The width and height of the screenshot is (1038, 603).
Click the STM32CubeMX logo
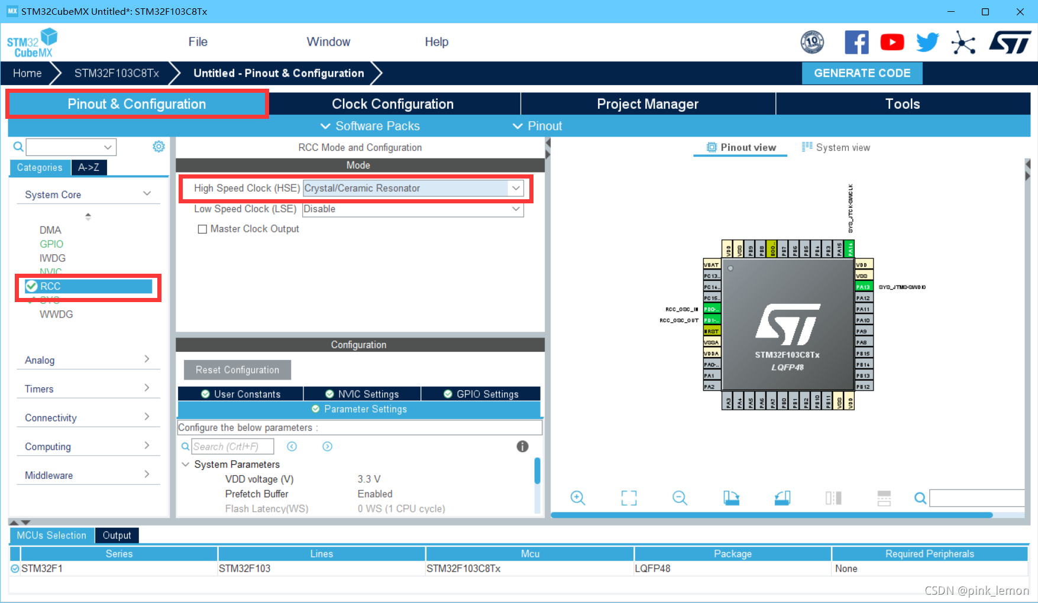pyautogui.click(x=33, y=43)
